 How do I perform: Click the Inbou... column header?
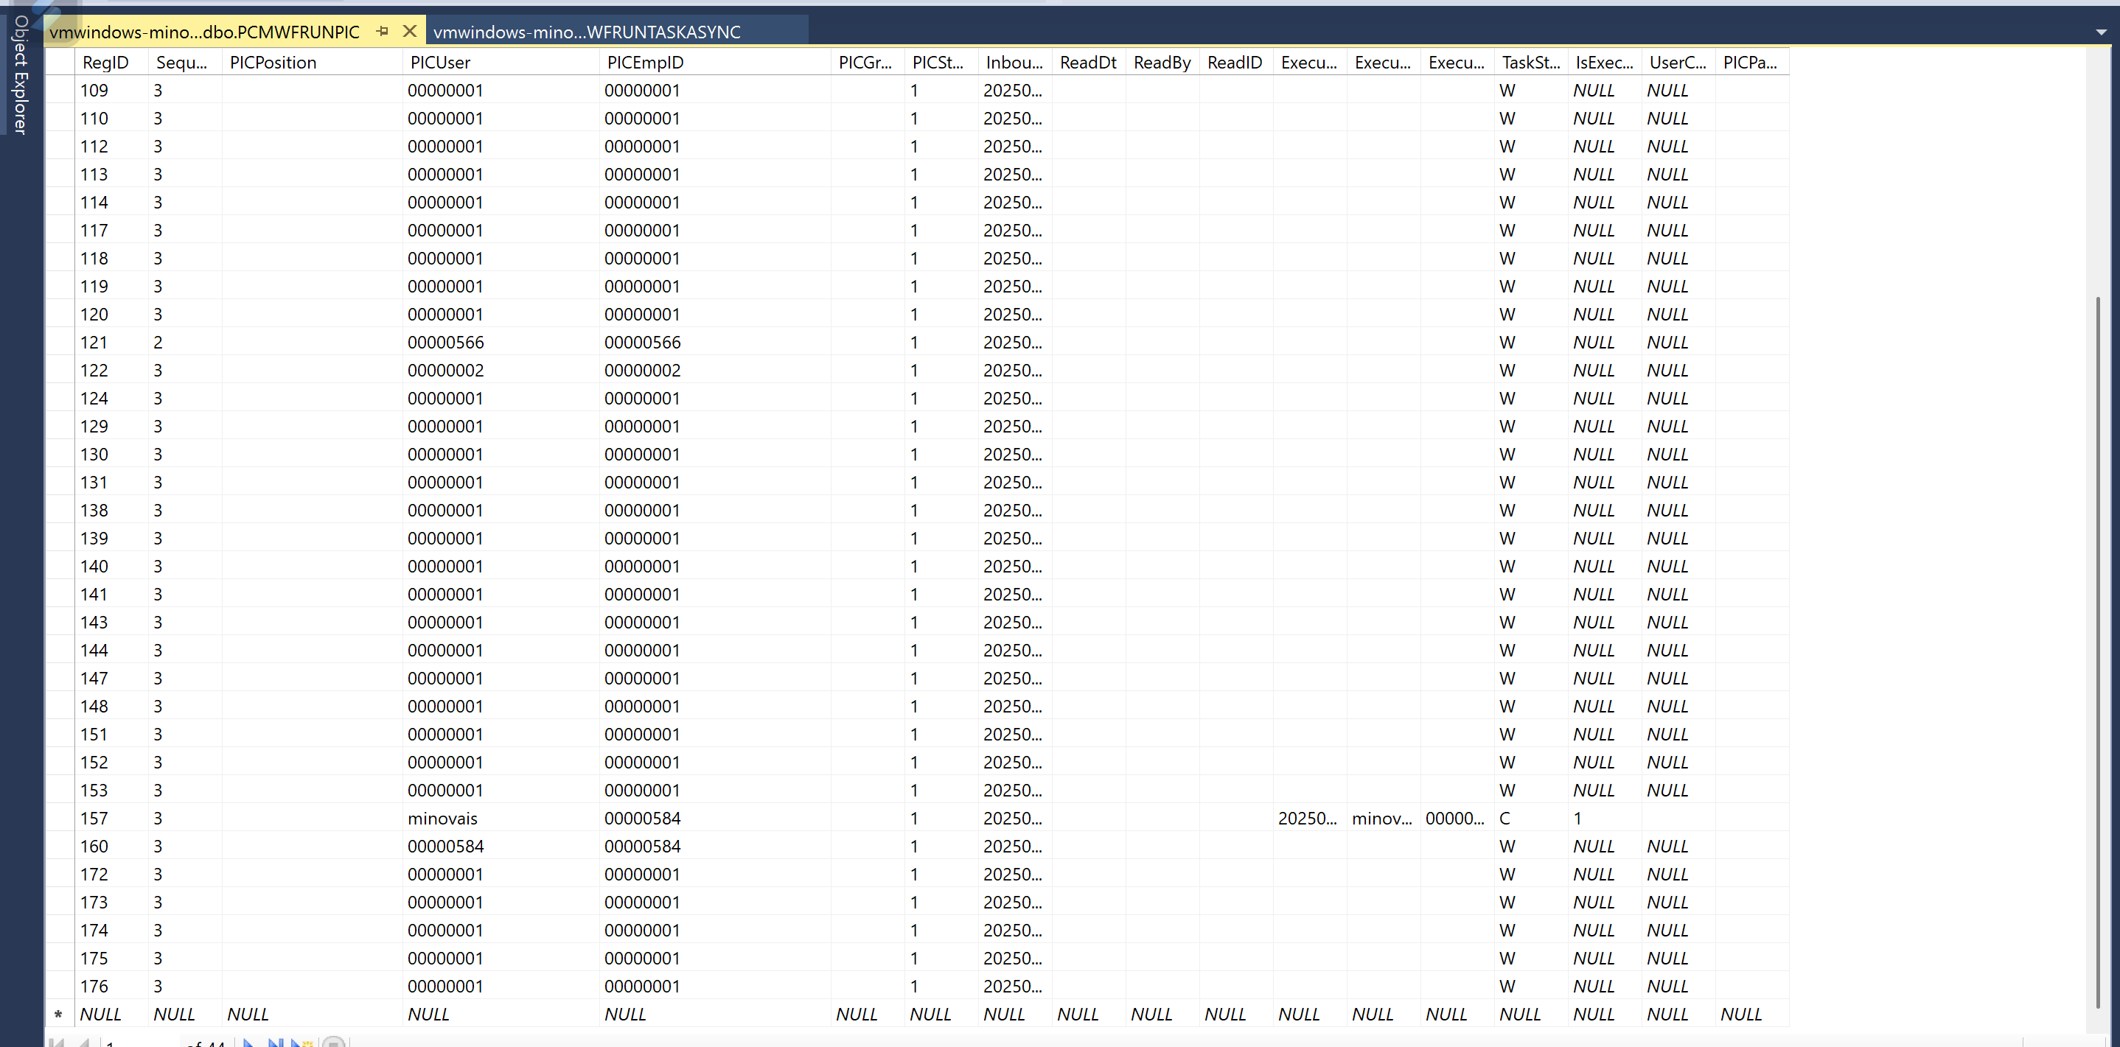[1015, 63]
